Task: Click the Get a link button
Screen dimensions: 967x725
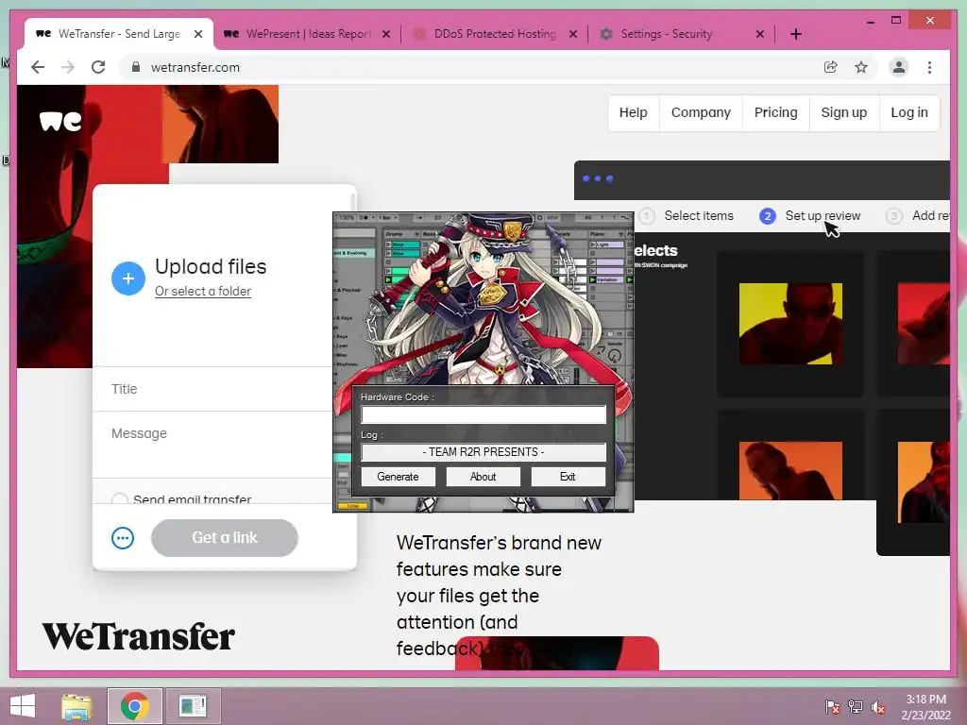Action: click(x=225, y=537)
